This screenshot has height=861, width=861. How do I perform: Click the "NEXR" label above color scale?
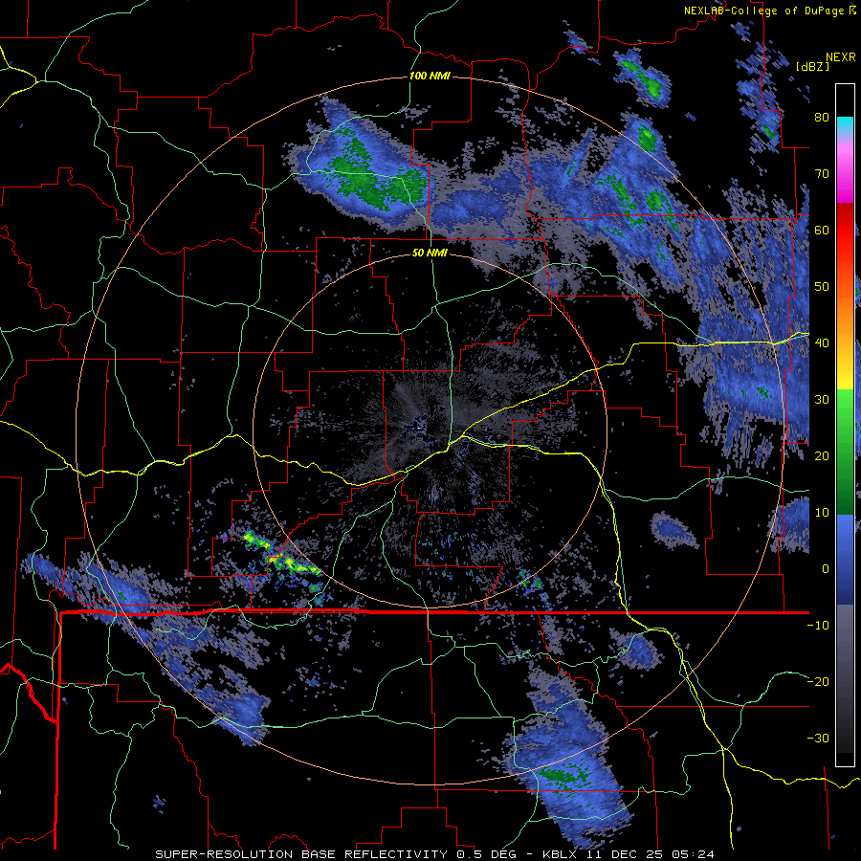click(841, 57)
